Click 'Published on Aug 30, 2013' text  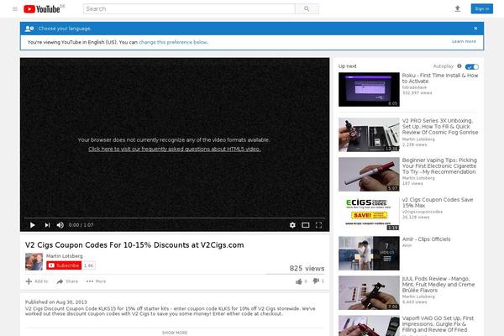(56, 302)
